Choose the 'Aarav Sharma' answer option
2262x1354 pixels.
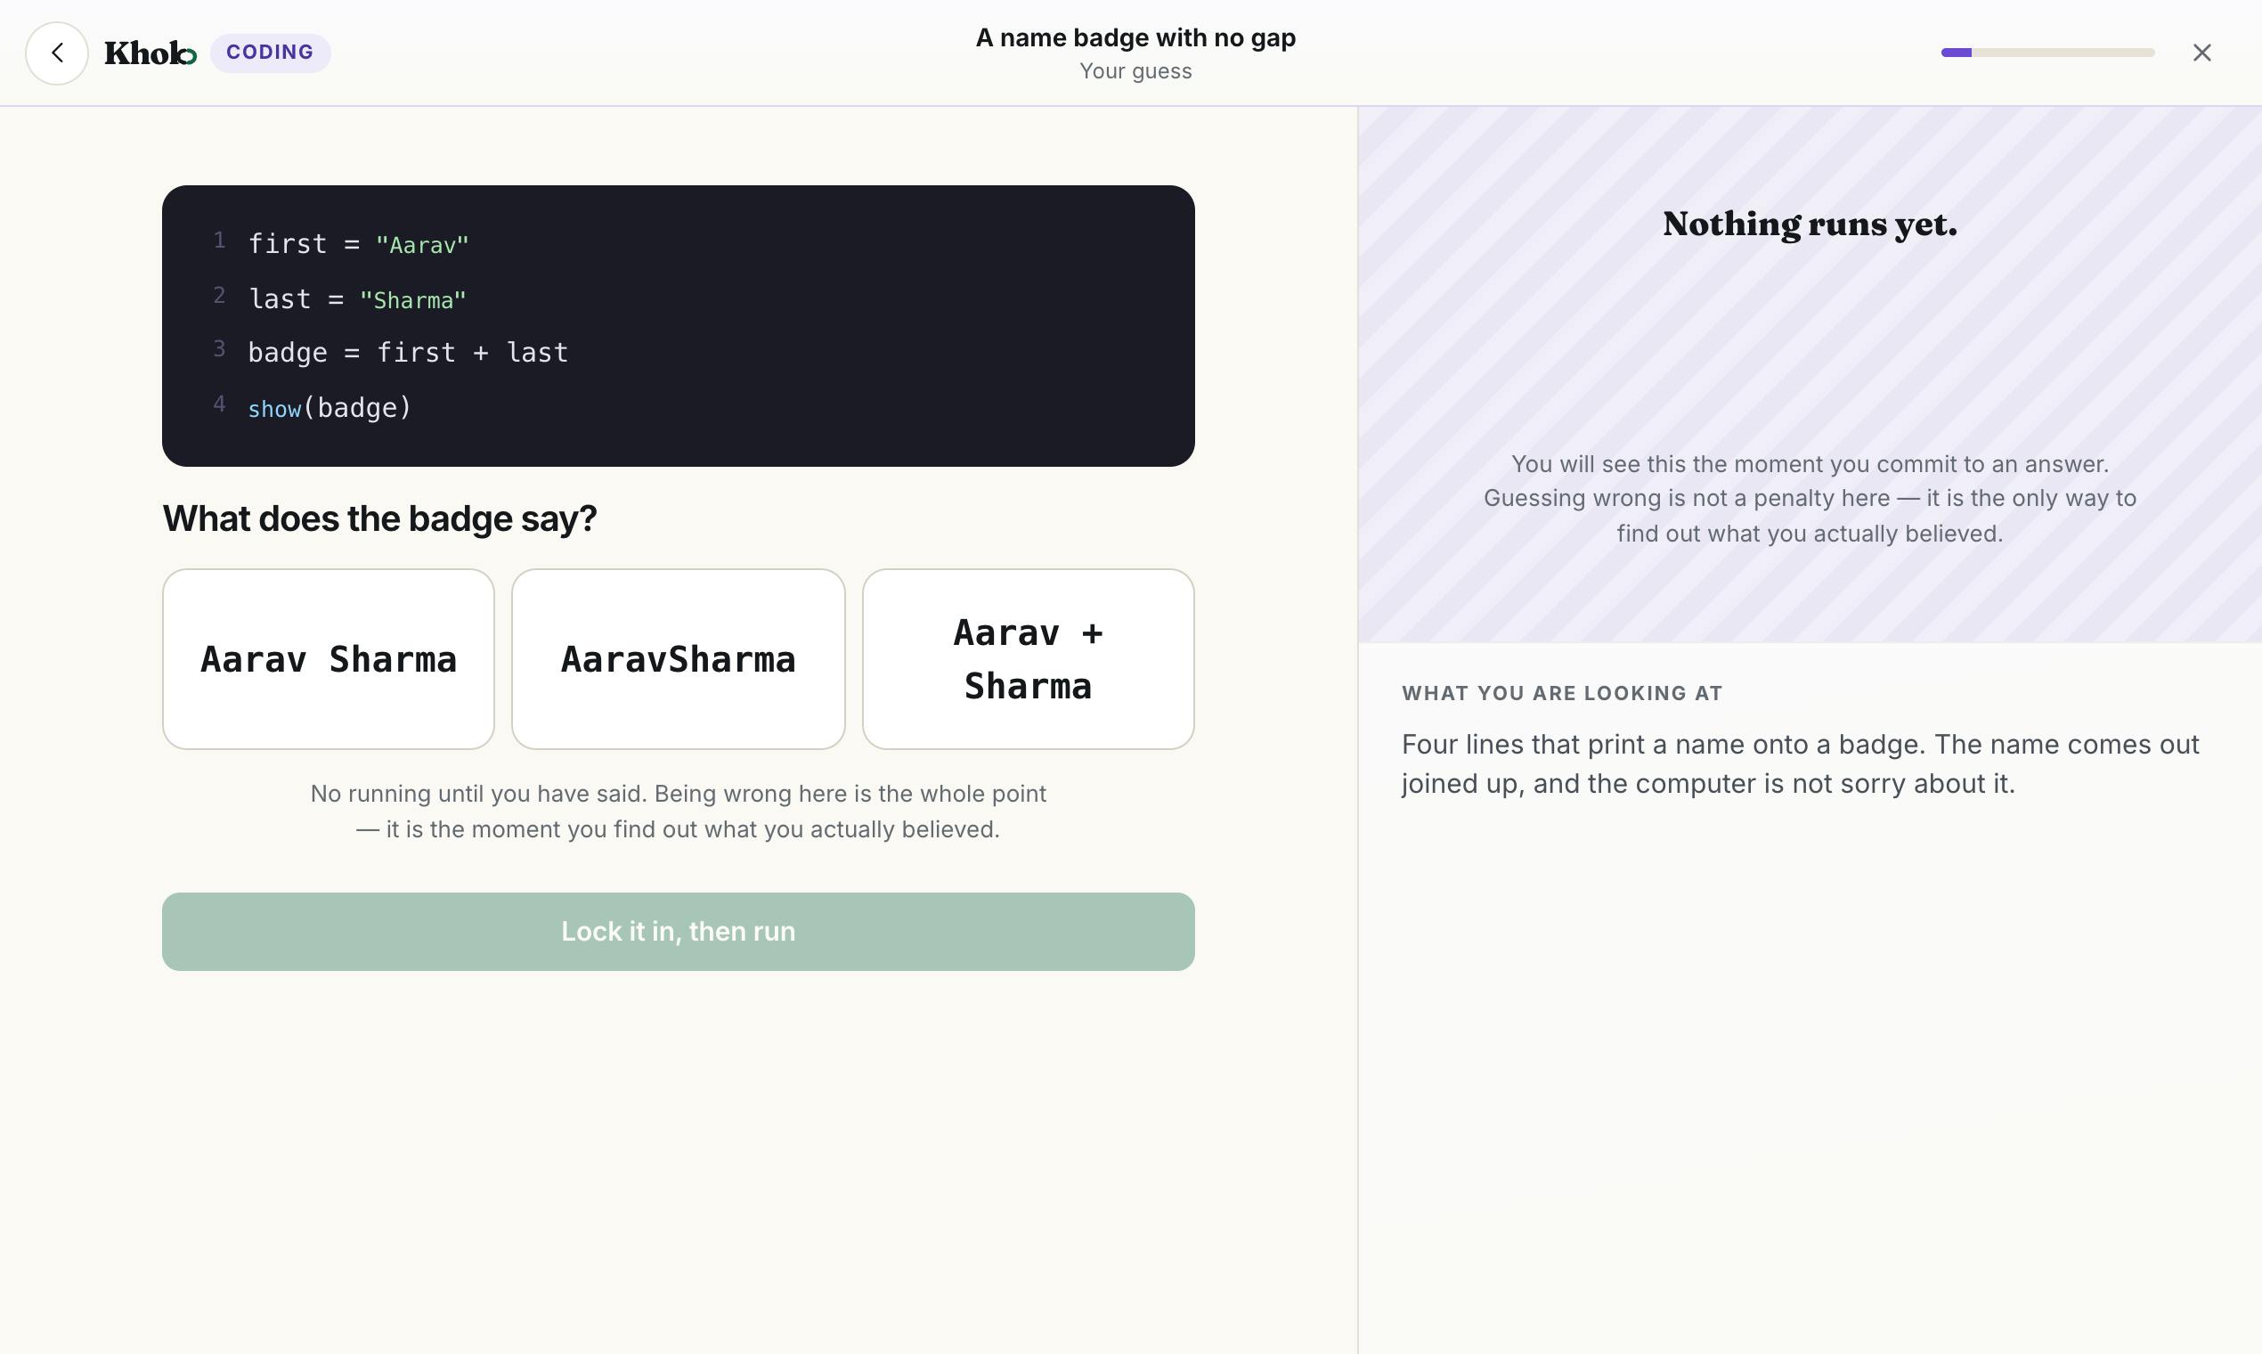329,660
